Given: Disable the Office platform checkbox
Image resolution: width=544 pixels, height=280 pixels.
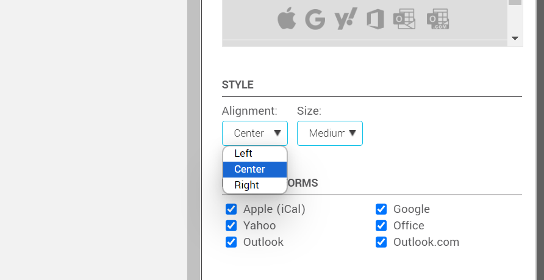Looking at the screenshot, I should click(x=381, y=226).
